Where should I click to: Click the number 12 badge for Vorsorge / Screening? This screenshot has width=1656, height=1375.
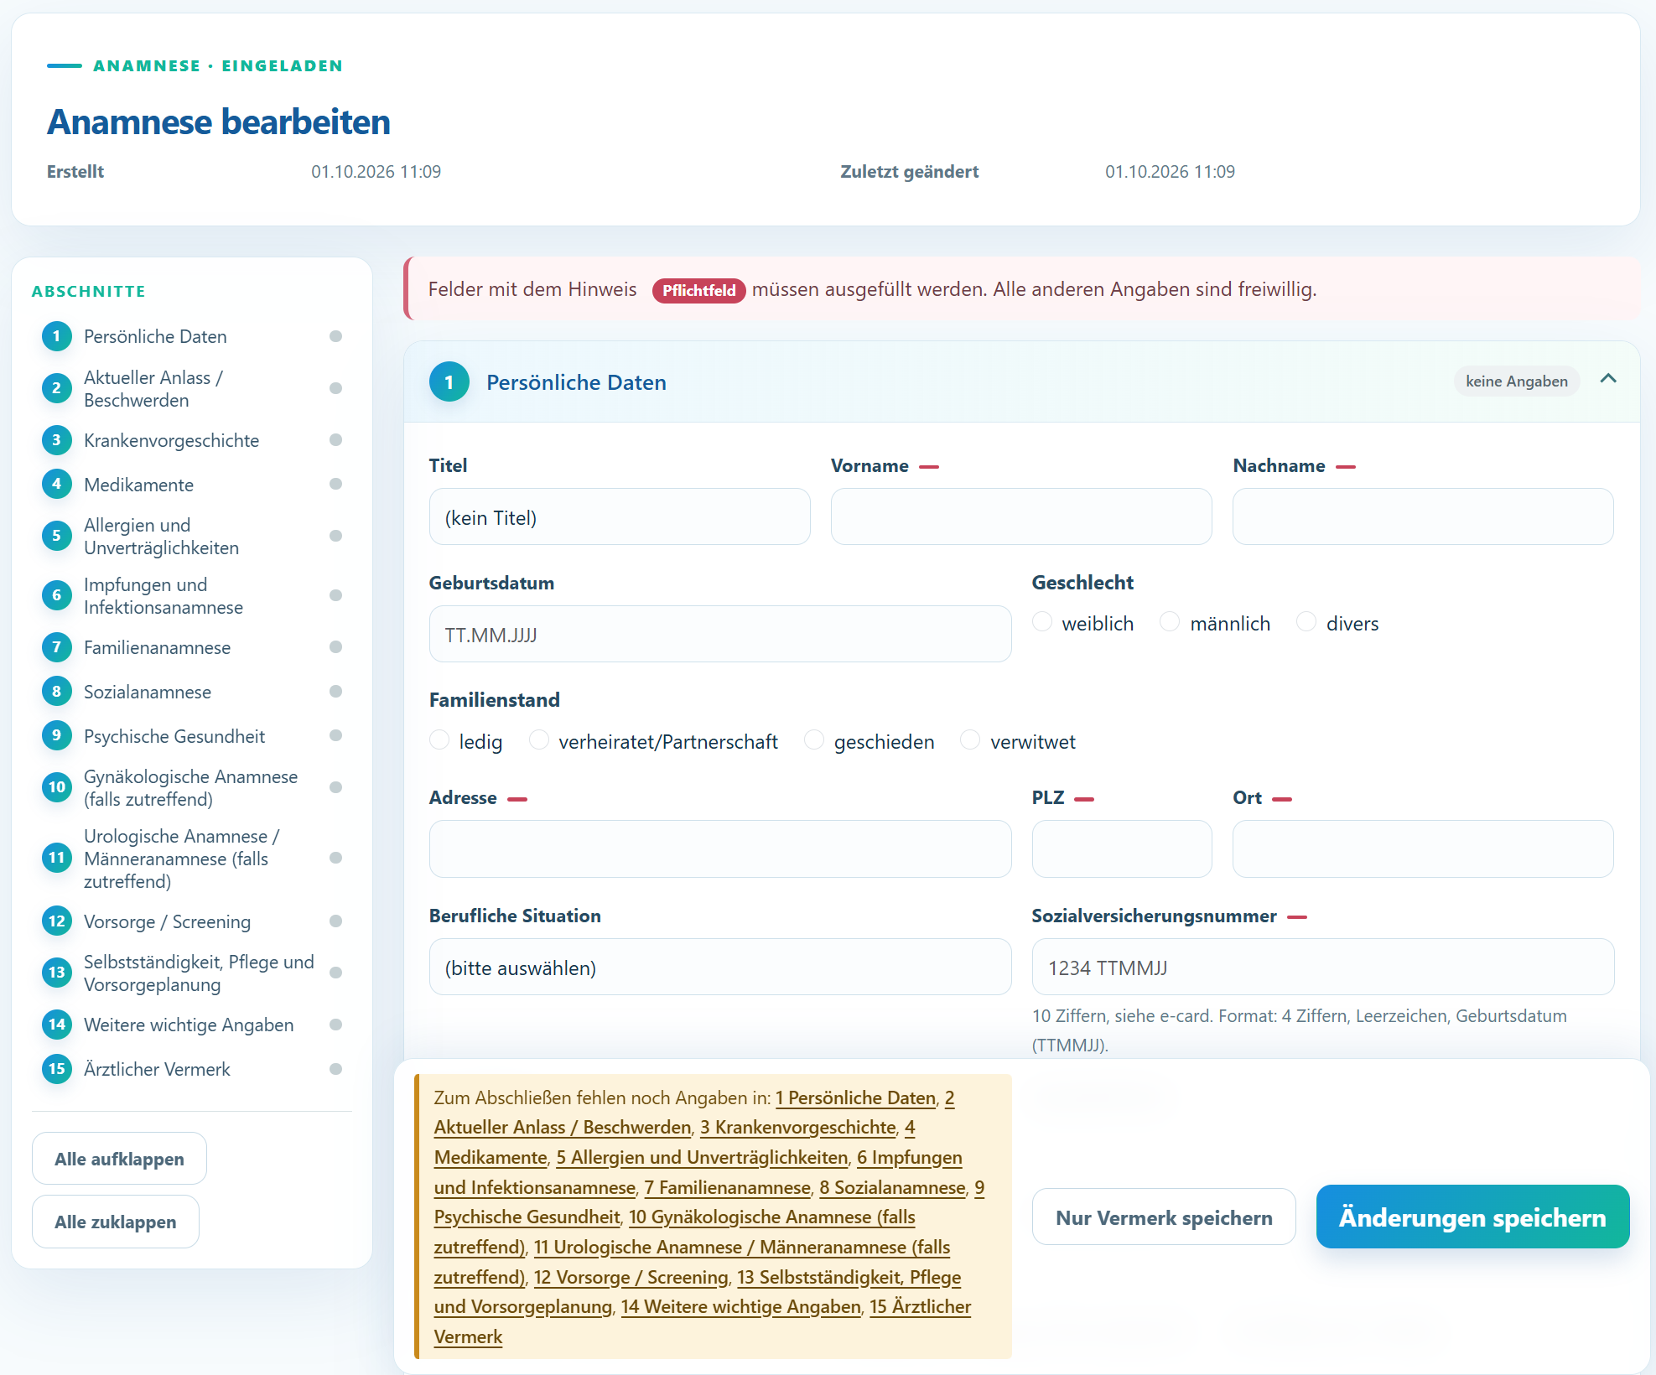(x=57, y=921)
